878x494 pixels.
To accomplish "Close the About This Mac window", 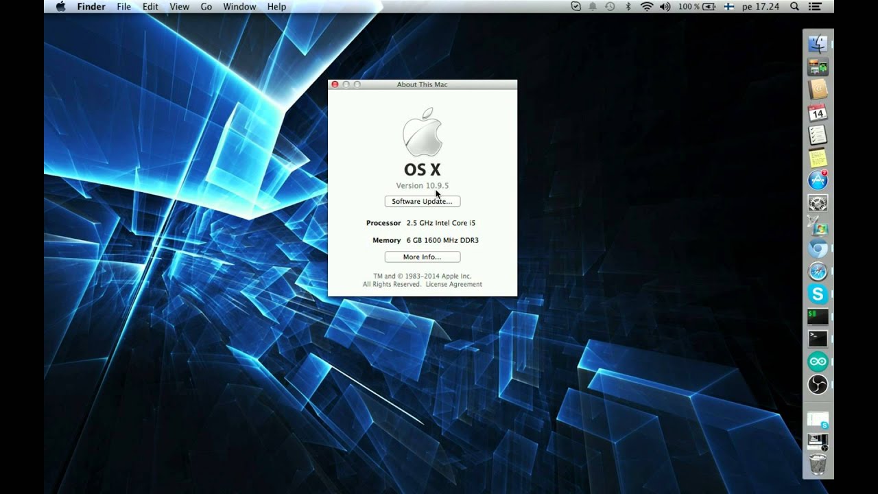I will [335, 84].
